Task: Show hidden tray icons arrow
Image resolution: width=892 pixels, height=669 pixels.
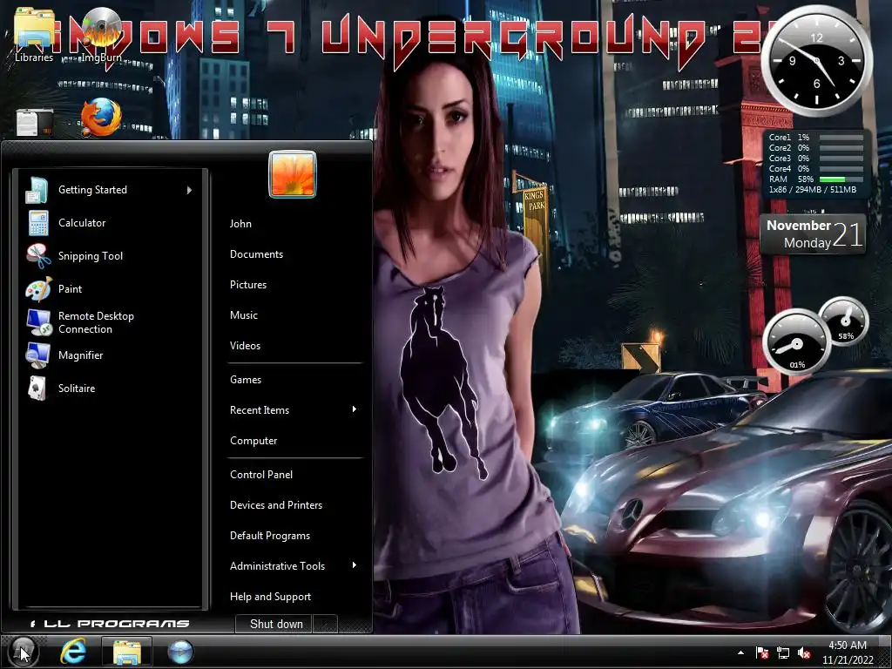Action: pos(740,652)
